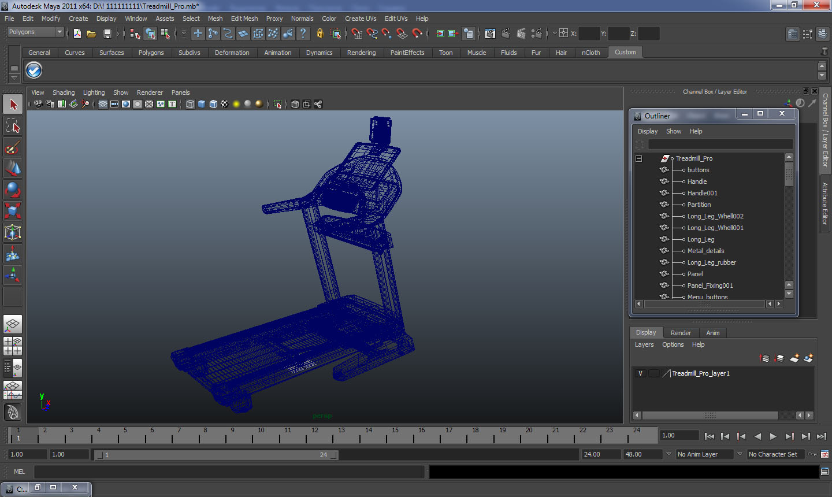Toggle the Channel Box side tab
Image resolution: width=832 pixels, height=497 pixels.
pyautogui.click(x=825, y=130)
